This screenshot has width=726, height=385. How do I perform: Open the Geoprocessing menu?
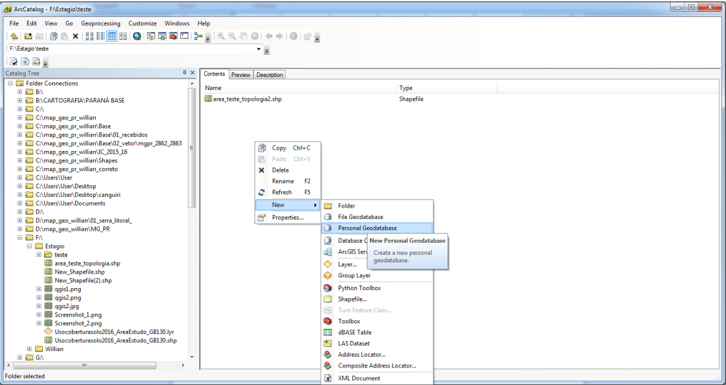click(100, 23)
